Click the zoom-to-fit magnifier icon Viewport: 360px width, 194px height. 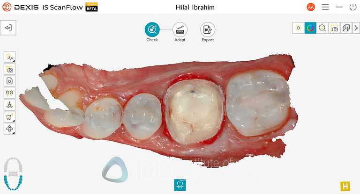(x=322, y=28)
